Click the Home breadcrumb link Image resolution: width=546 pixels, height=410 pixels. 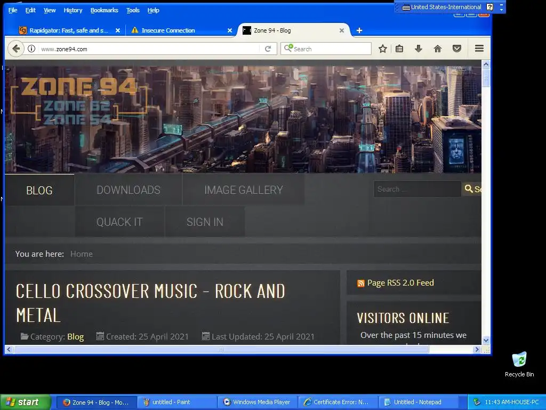tap(82, 254)
